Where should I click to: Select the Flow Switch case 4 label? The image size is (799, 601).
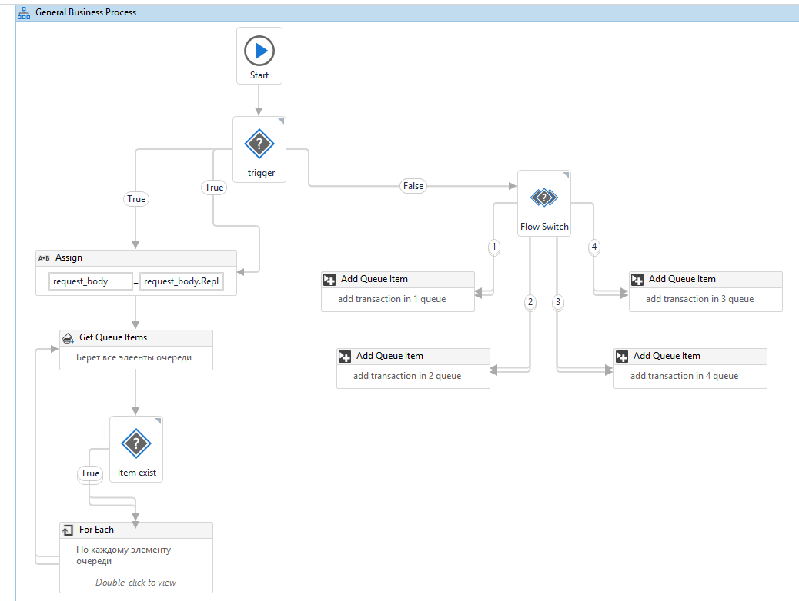tap(594, 247)
